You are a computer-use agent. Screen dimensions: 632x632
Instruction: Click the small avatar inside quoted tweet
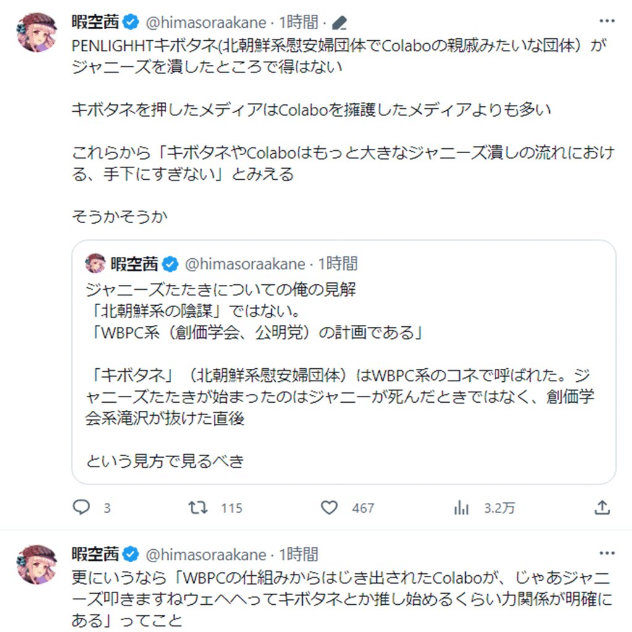(95, 264)
